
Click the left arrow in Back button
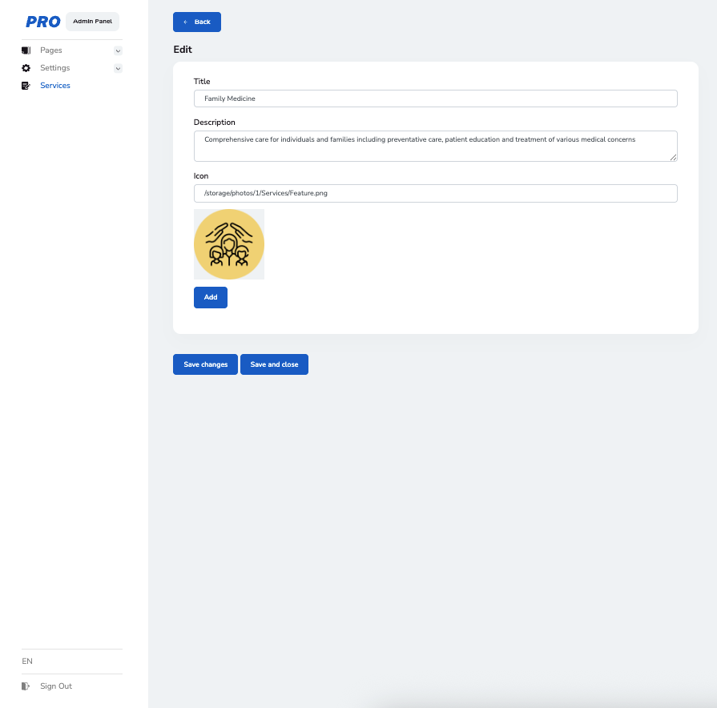click(185, 22)
